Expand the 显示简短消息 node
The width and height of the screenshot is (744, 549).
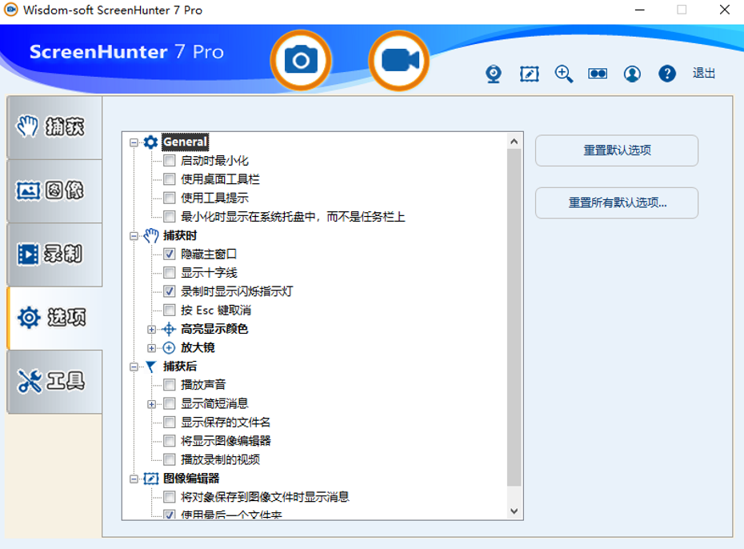click(x=151, y=404)
